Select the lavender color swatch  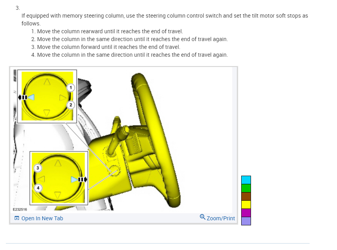pos(246,221)
